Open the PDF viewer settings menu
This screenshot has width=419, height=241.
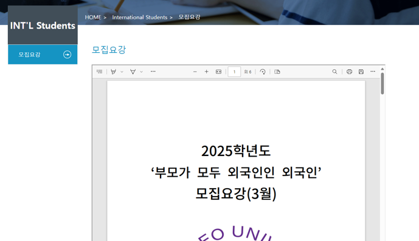[373, 72]
